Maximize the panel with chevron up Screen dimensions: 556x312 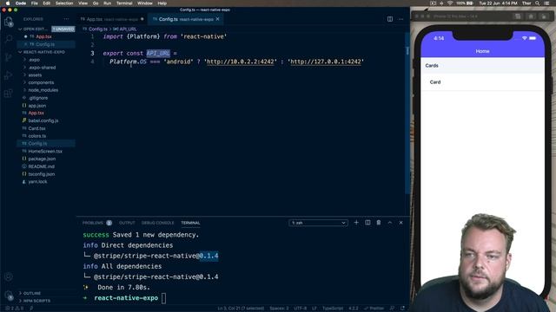[390, 223]
